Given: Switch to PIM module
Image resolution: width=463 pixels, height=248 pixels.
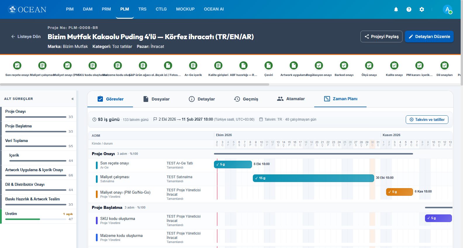Looking at the screenshot, I should (70, 9).
